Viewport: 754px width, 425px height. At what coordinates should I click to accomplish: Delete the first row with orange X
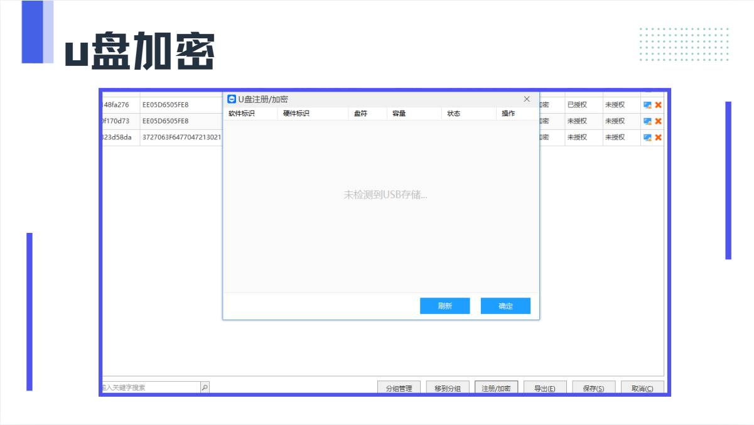(659, 105)
